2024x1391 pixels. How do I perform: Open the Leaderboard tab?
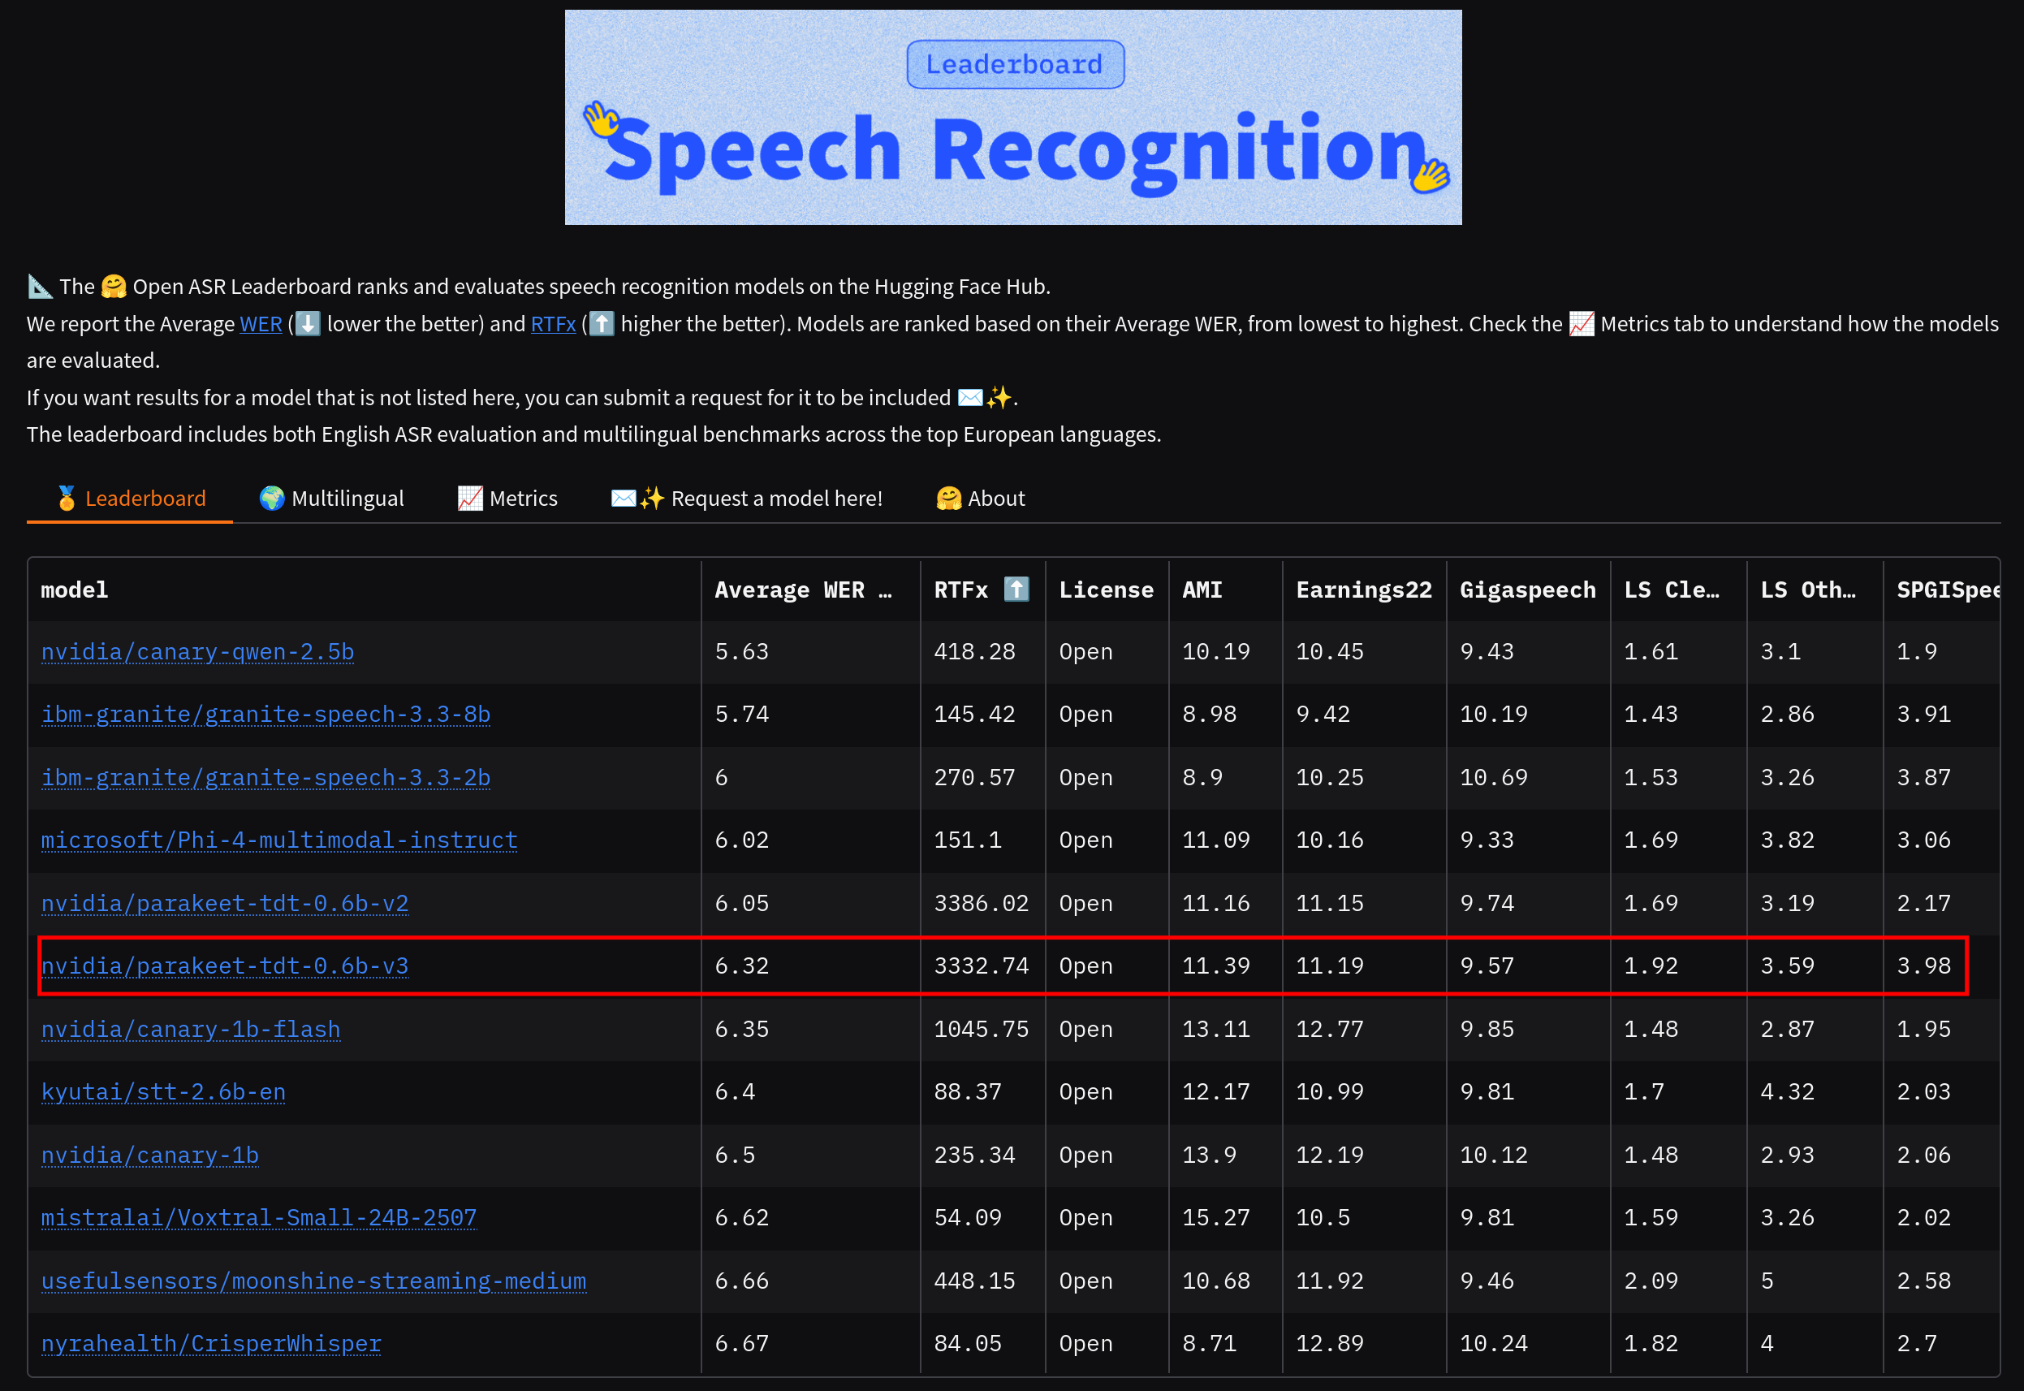click(130, 499)
